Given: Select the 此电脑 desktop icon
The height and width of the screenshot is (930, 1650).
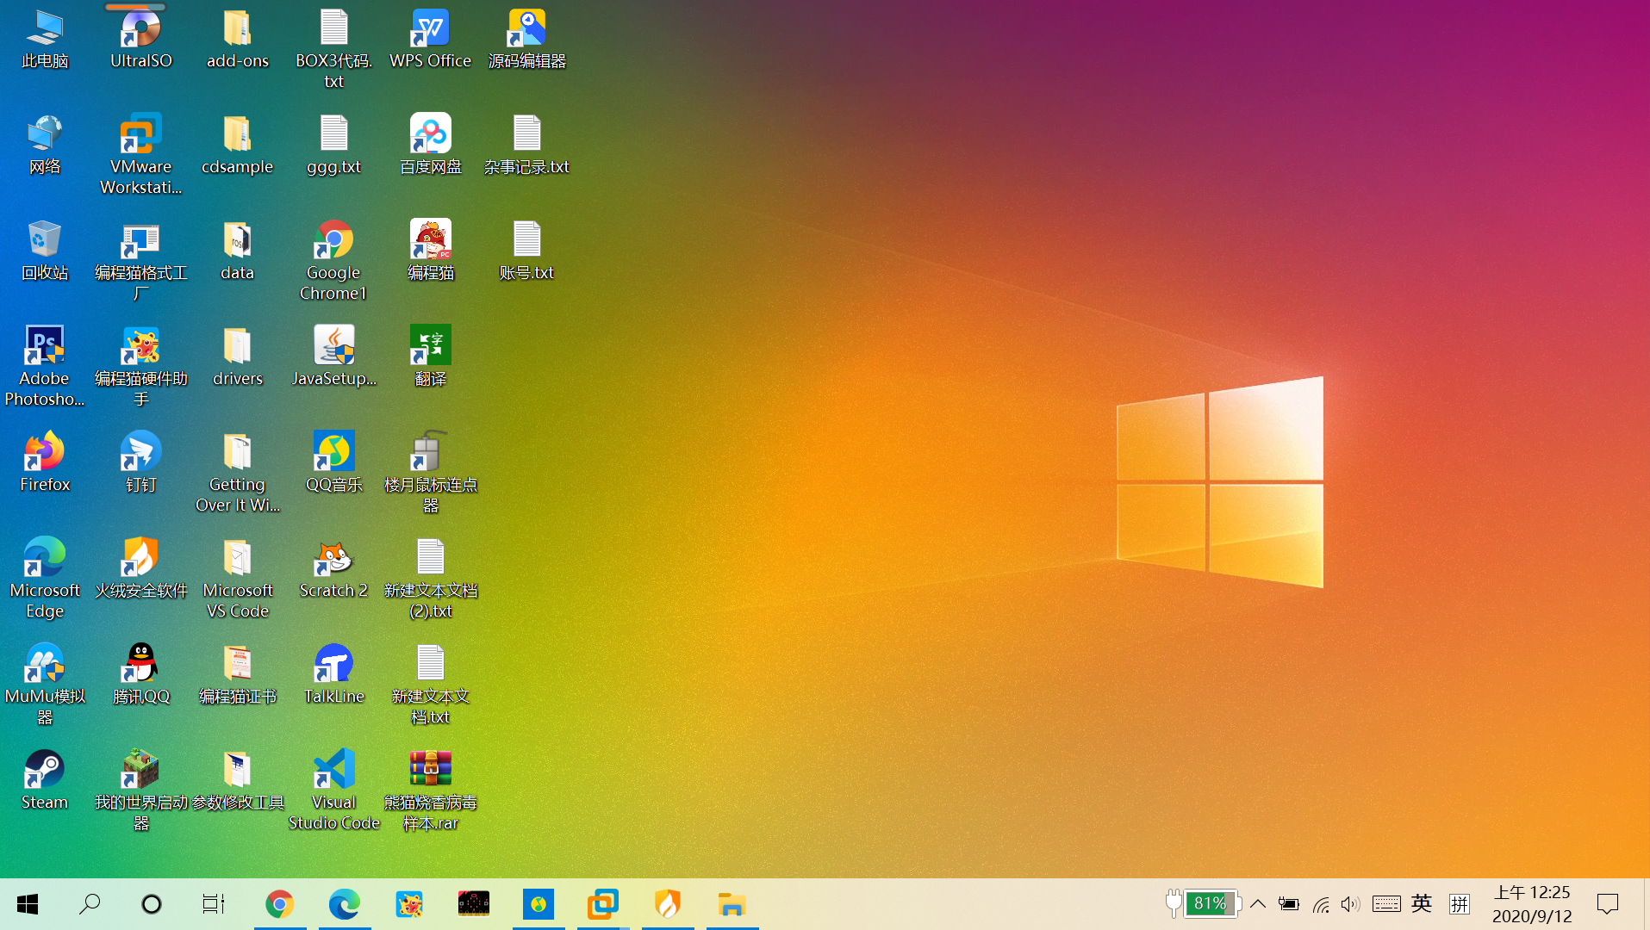Looking at the screenshot, I should (45, 39).
